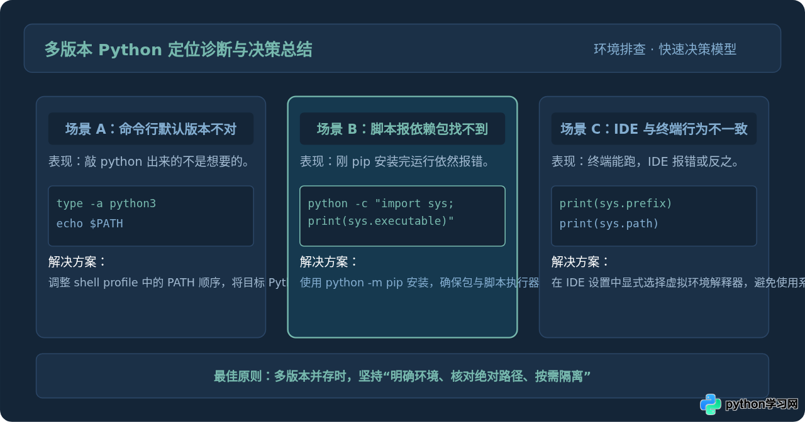
Task: Select heading '场景 A：命令行默认版本不对'
Action: pyautogui.click(x=151, y=129)
